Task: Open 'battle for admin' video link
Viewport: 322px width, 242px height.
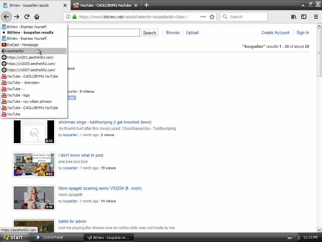Action: (73, 222)
